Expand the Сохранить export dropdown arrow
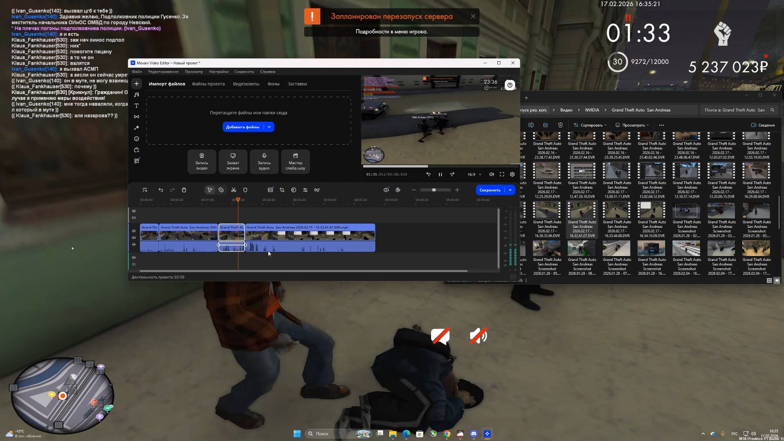This screenshot has height=441, width=784. 510,190
